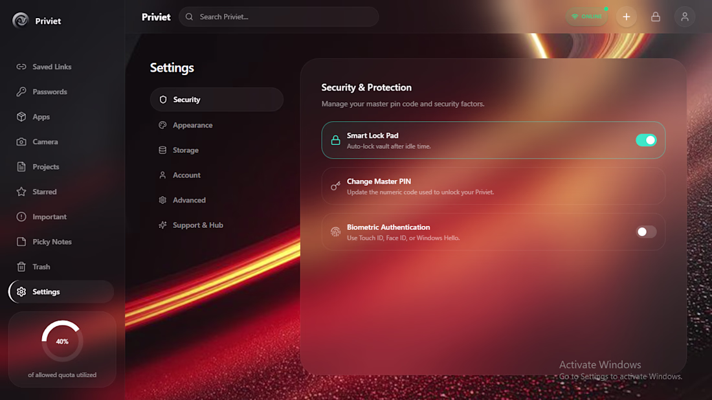Open the user profile icon
Screen dimensions: 712x400
point(684,17)
